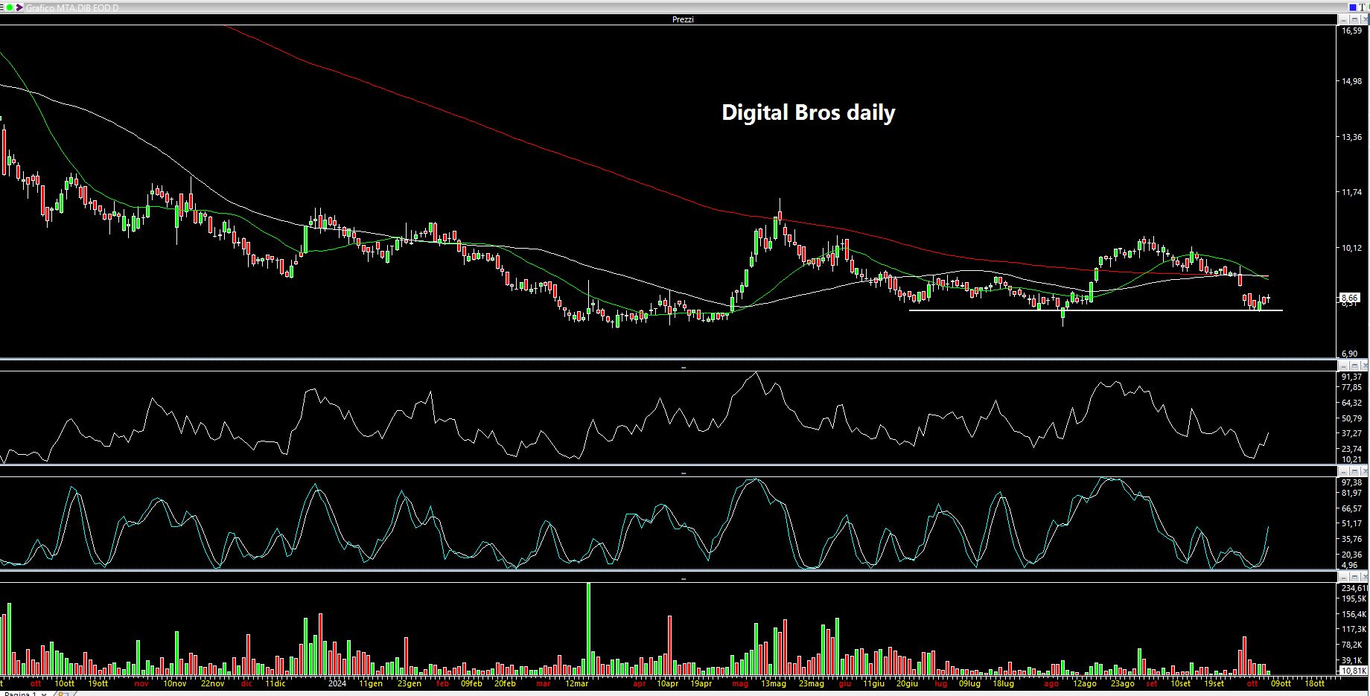Click the current price marker 8,66
1370x696 pixels.
pos(1350,297)
